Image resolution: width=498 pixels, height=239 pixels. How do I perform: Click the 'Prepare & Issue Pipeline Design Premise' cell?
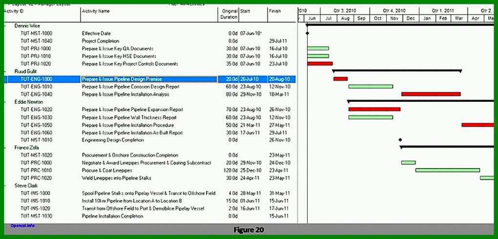pyautogui.click(x=149, y=79)
